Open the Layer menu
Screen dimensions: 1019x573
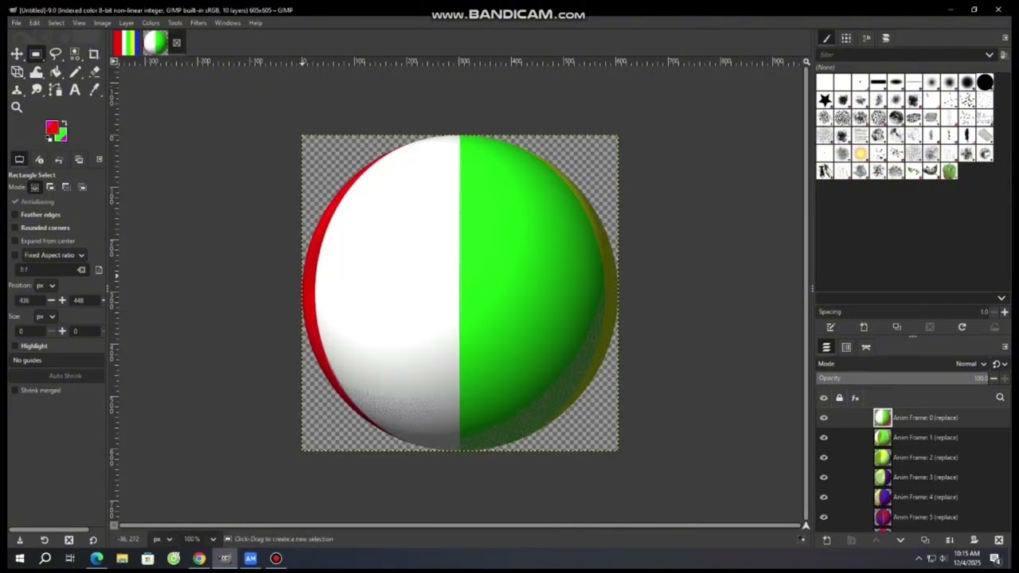click(127, 23)
